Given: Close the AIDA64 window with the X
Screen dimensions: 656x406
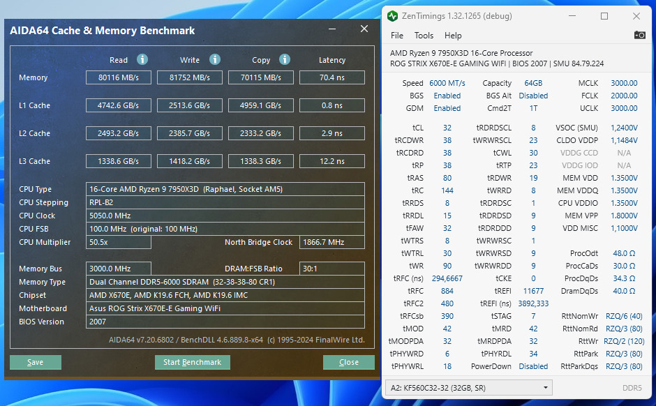Looking at the screenshot, I should [364, 29].
